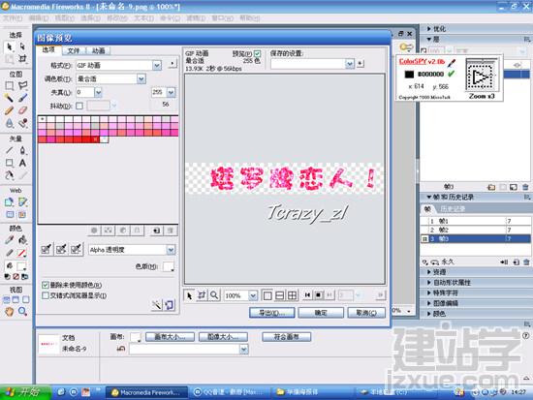Image resolution: width=533 pixels, height=400 pixels.
Task: Select the Eraser tool
Action: [x=22, y=110]
